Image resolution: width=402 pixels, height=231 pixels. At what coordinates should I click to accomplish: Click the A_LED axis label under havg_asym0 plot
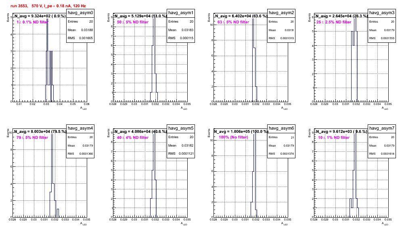[x=84, y=108]
